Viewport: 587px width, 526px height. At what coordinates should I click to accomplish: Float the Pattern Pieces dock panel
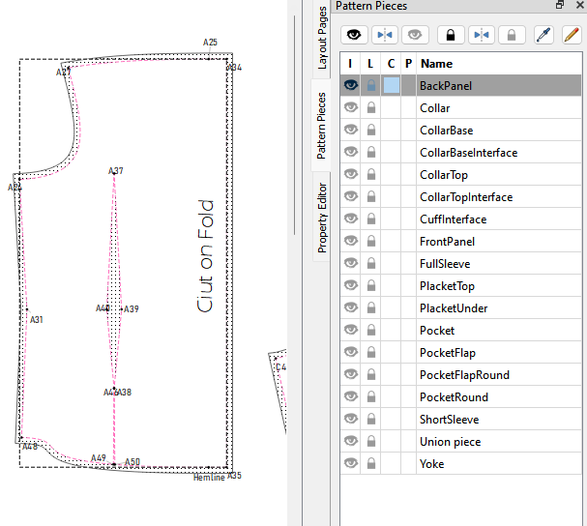[560, 6]
